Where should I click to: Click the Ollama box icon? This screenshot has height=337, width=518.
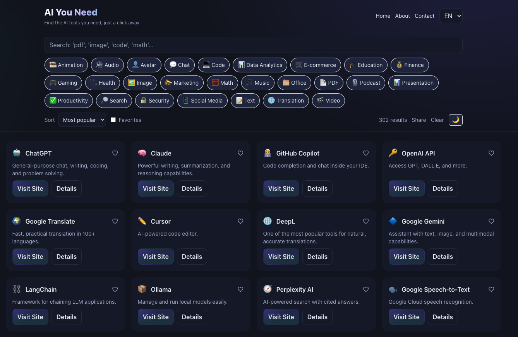click(x=142, y=289)
